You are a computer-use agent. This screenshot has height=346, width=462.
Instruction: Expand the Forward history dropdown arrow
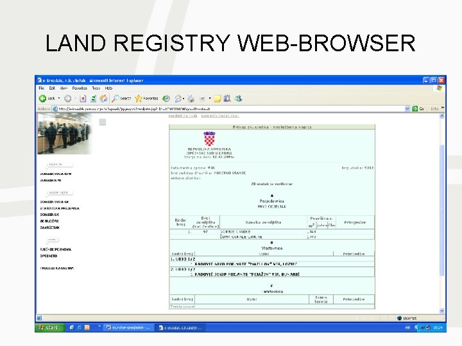pos(76,98)
